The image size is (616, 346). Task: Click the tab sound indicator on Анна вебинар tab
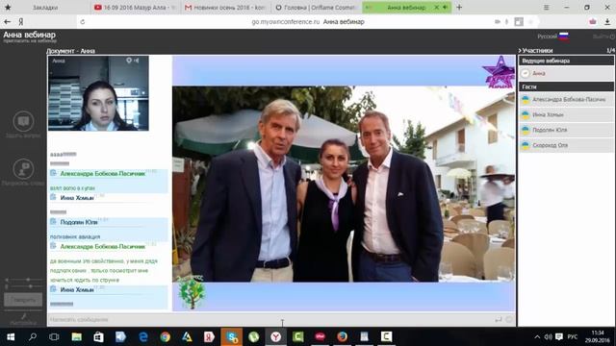click(x=445, y=7)
